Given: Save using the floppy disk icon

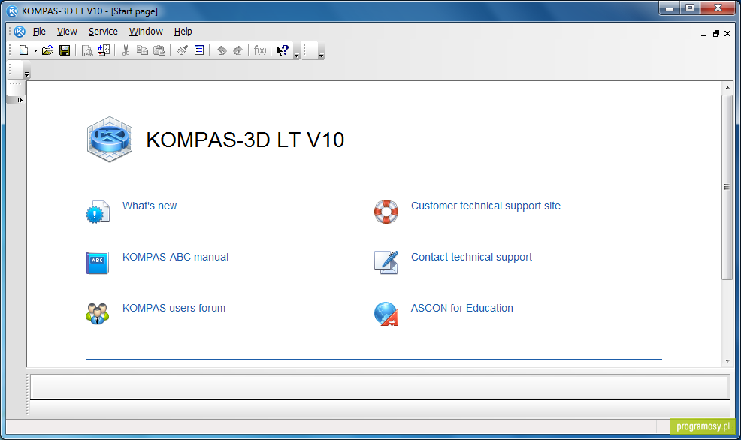Looking at the screenshot, I should pyautogui.click(x=65, y=50).
